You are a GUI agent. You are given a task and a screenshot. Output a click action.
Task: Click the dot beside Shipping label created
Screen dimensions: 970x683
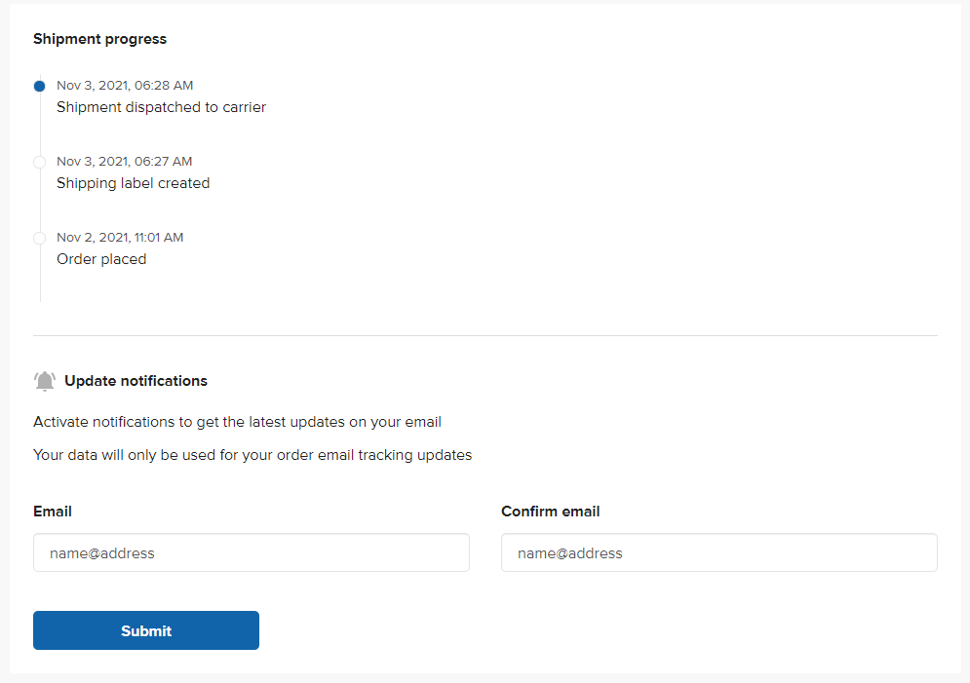point(39,162)
